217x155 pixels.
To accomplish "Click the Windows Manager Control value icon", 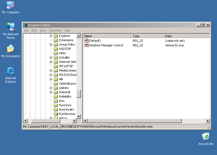I will tap(86, 45).
